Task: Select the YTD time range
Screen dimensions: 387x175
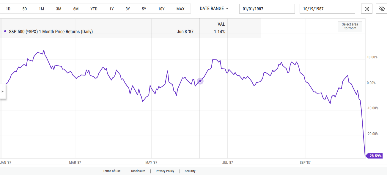Action: pyautogui.click(x=94, y=9)
